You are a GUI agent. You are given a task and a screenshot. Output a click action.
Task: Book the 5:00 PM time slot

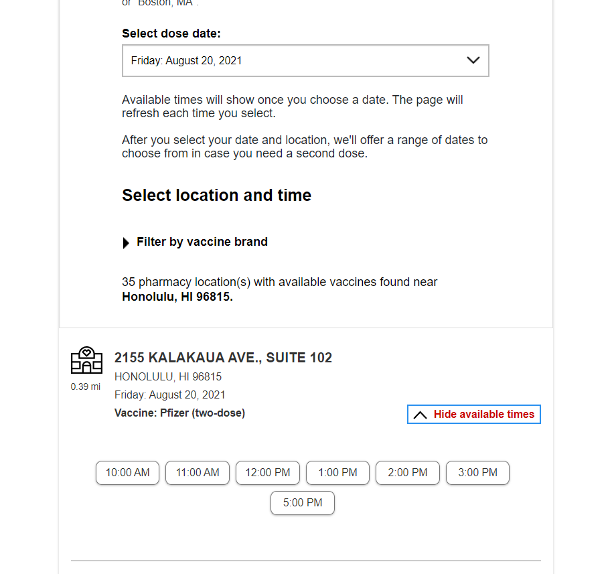pyautogui.click(x=303, y=503)
